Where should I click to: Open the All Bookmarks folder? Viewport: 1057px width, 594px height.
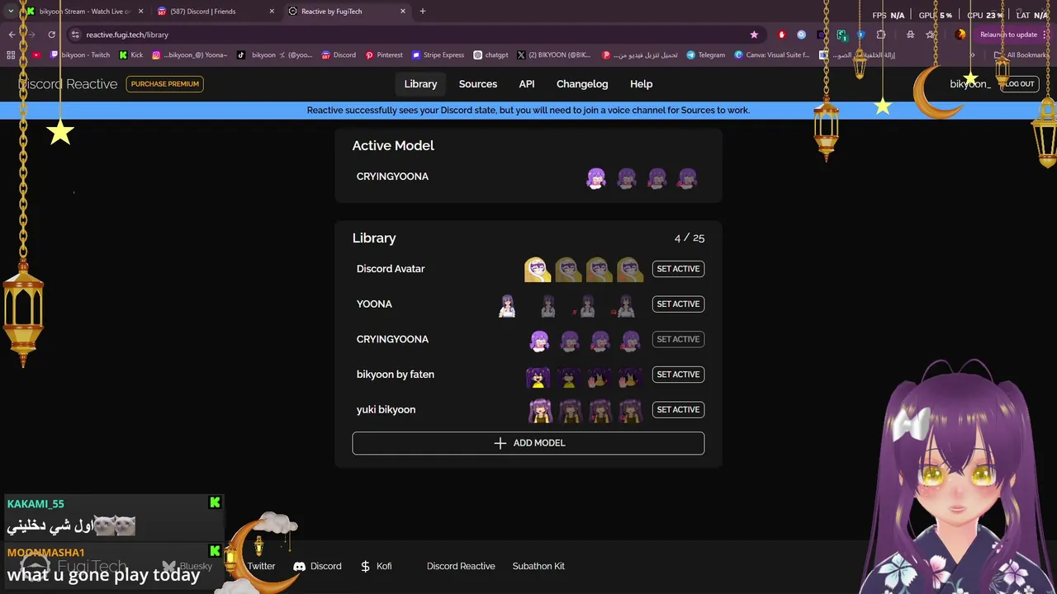pyautogui.click(x=1021, y=55)
